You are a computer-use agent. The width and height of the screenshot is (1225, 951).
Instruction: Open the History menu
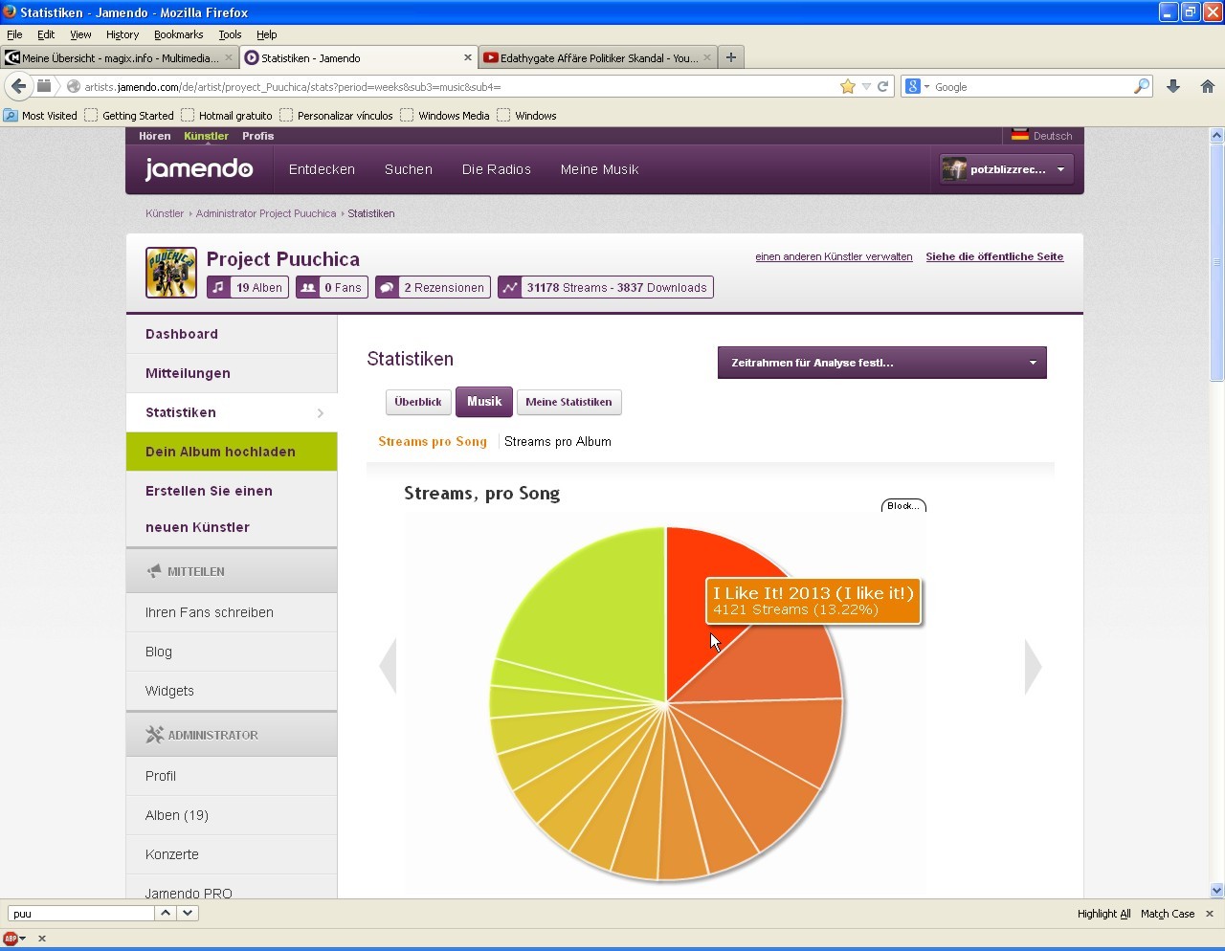(122, 34)
